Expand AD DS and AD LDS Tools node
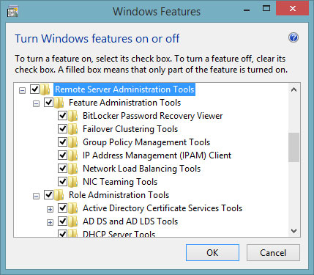This screenshot has width=314, height=275. [50, 222]
